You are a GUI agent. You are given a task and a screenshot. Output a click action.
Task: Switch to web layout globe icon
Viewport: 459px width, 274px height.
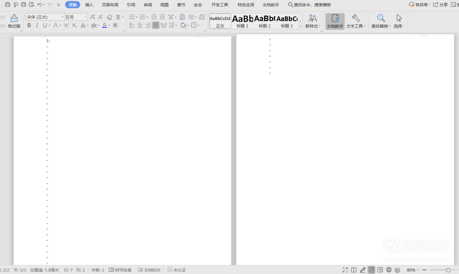coord(389,270)
